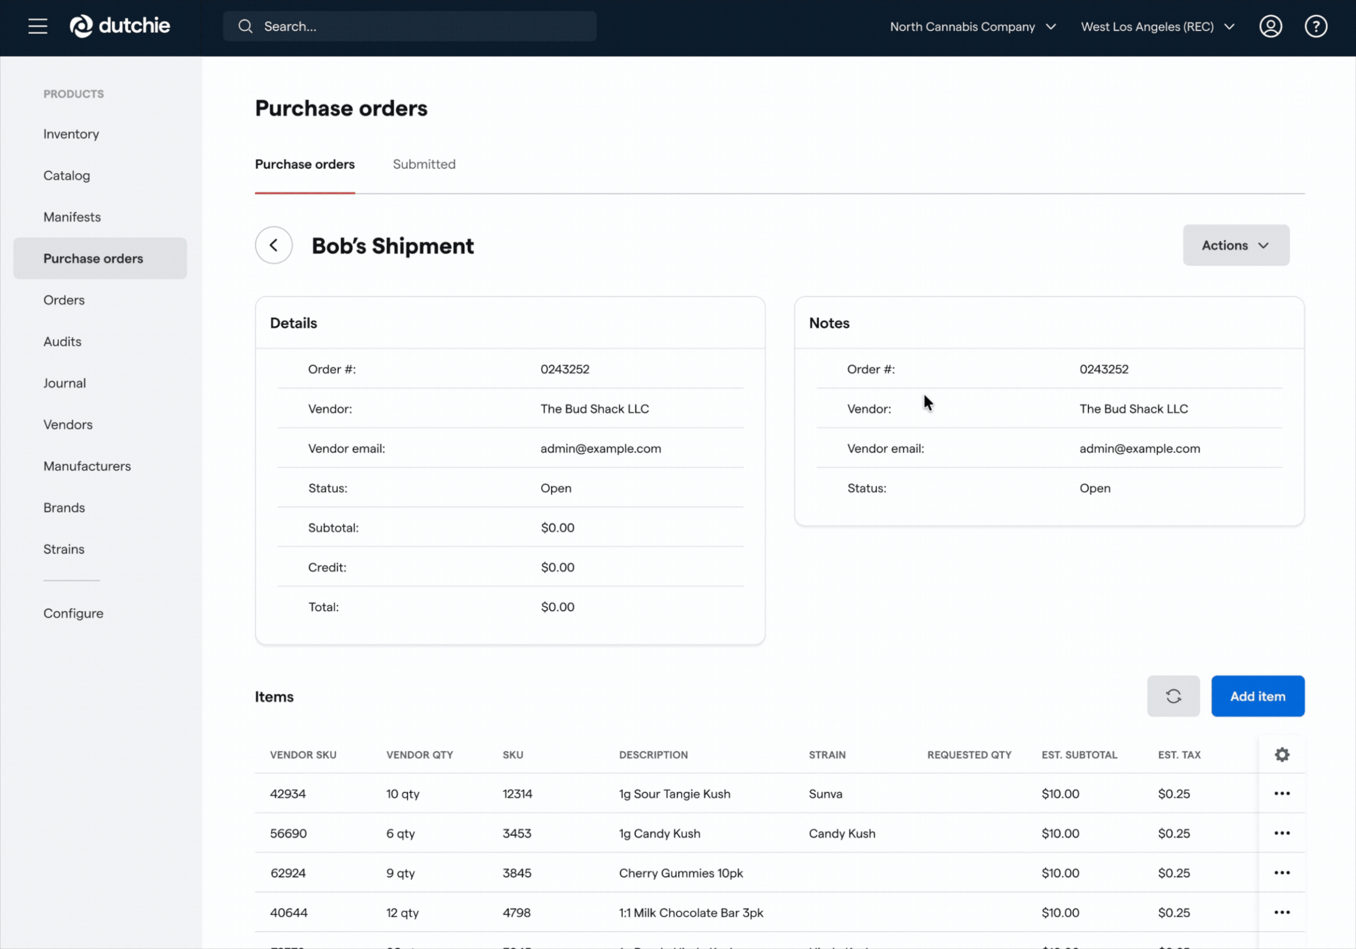Refresh the items list
The height and width of the screenshot is (949, 1356).
[1173, 696]
